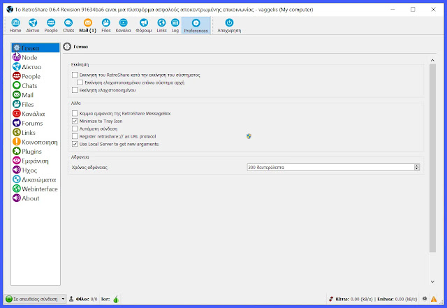Click the shield icon beside URL protocol

pyautogui.click(x=249, y=136)
